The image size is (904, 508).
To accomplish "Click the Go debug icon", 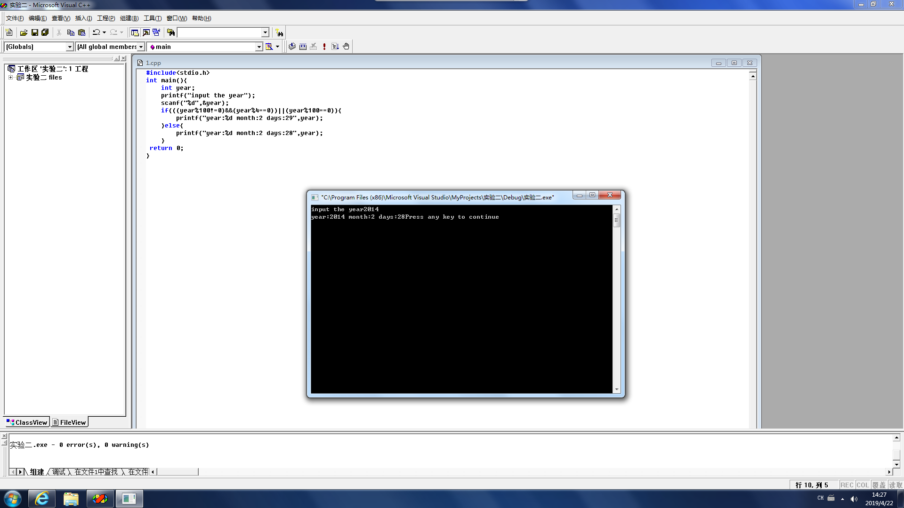I will tap(335, 47).
